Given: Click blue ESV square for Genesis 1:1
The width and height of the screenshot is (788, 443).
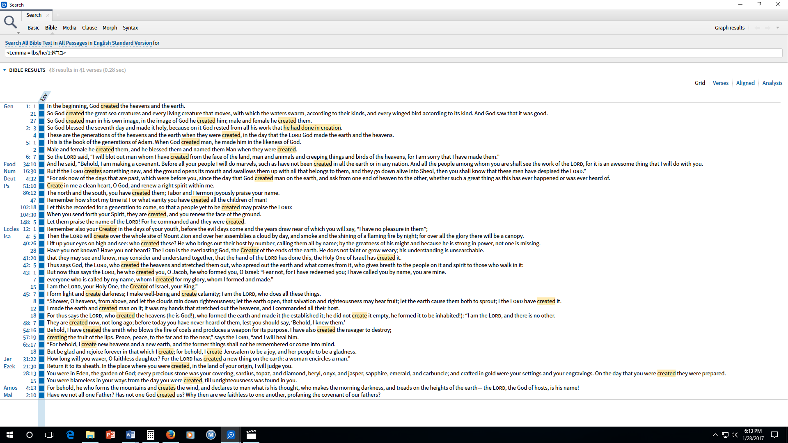Looking at the screenshot, I should [41, 107].
